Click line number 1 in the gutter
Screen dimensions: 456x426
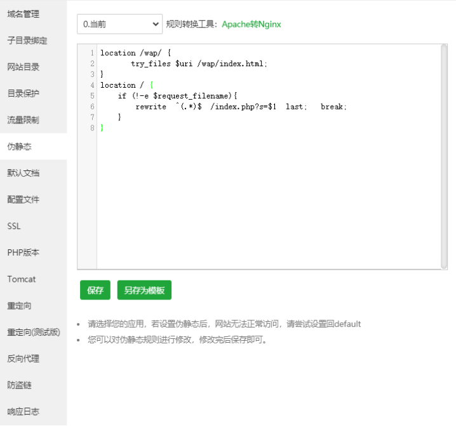[x=92, y=53]
